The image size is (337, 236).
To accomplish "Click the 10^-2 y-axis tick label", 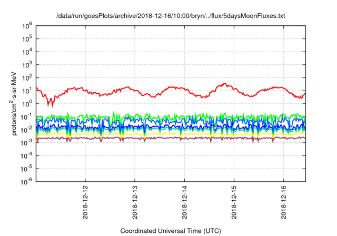I will (26, 130).
